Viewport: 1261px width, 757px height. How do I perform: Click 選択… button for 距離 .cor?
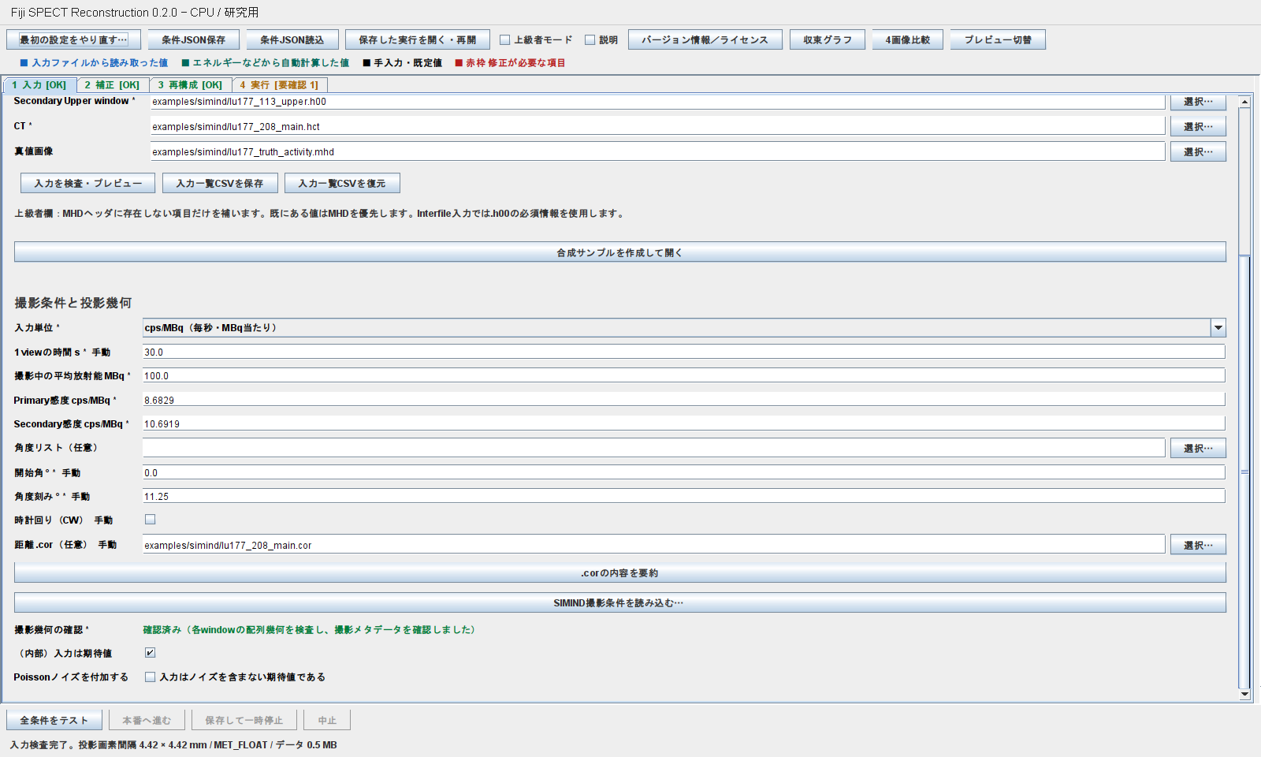pos(1198,545)
